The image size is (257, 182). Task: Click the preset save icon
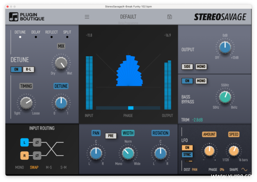pos(169,17)
